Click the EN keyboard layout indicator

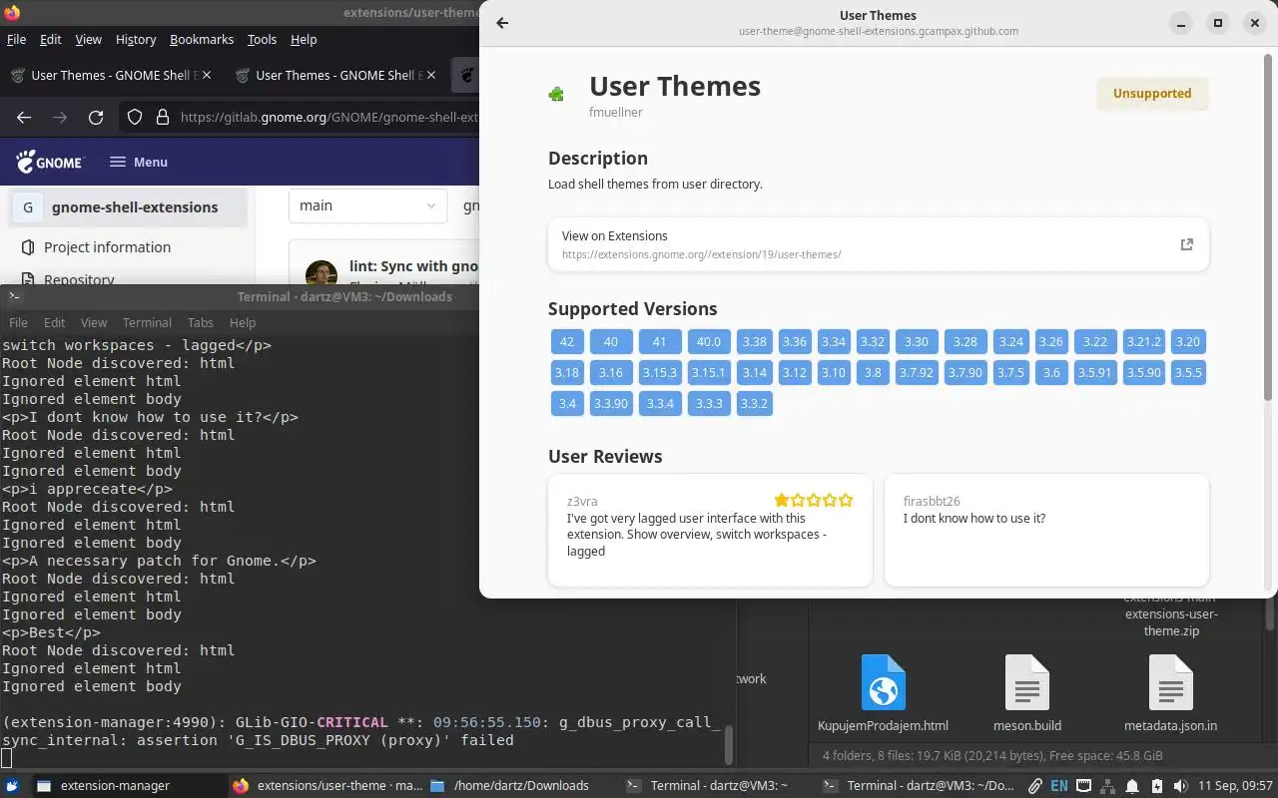tap(1059, 786)
